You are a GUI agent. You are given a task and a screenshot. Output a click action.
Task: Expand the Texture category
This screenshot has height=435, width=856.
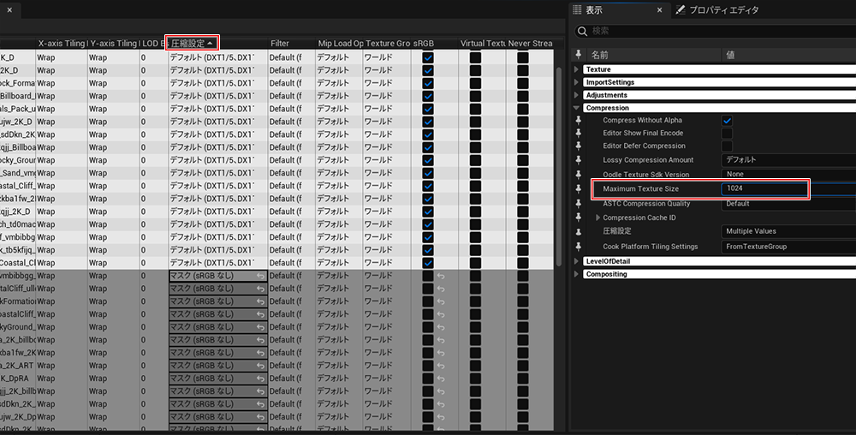tap(576, 69)
